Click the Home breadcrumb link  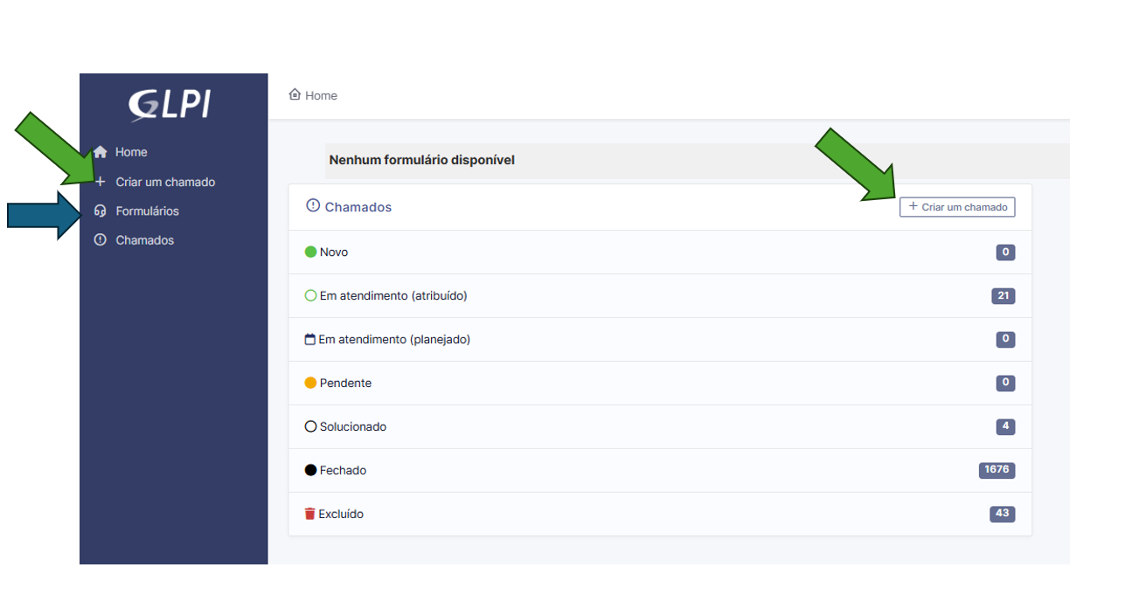[321, 95]
